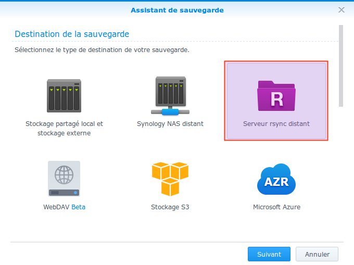Select the local shared storage NAS icon
This screenshot has height=265, width=354.
coord(64,96)
